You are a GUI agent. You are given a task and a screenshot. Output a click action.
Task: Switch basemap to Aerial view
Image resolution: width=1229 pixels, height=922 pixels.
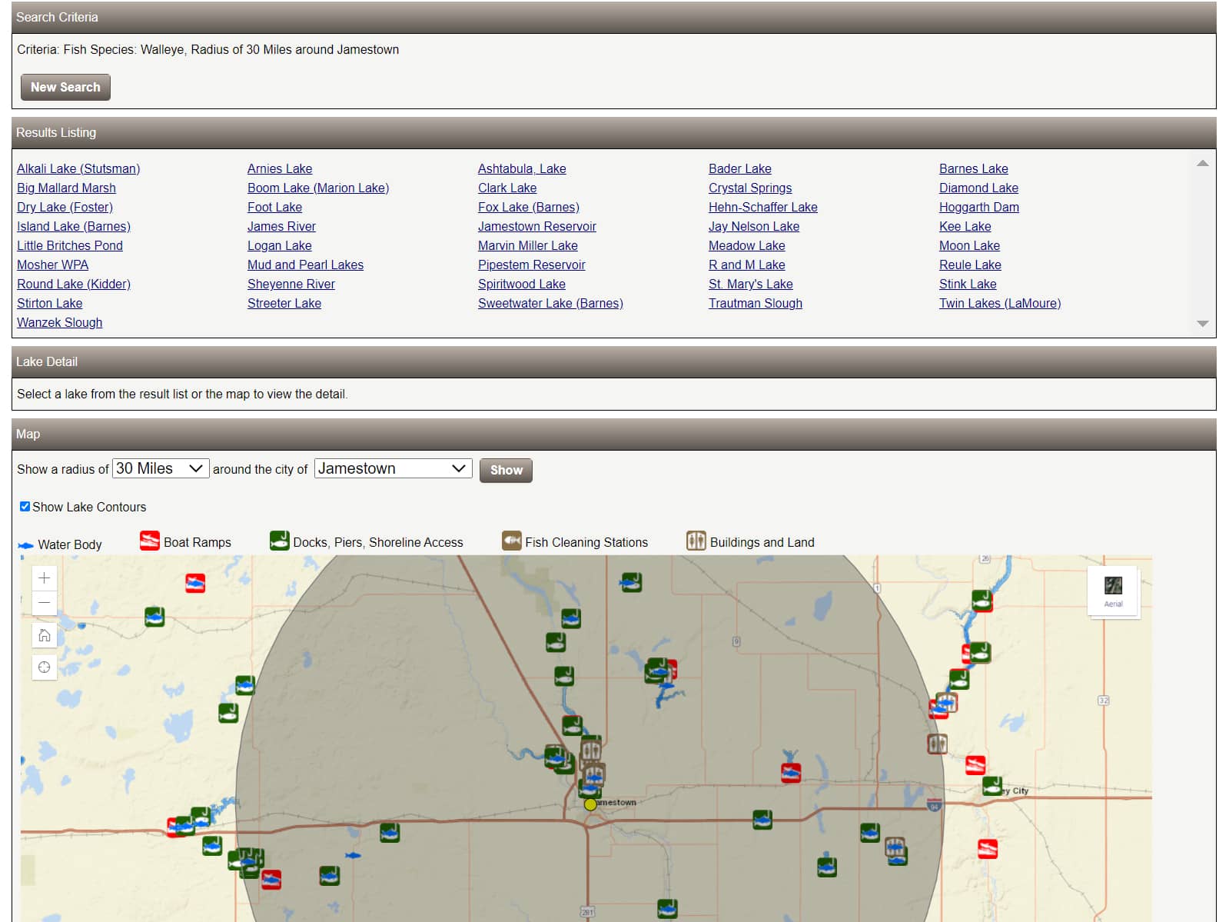click(1113, 591)
